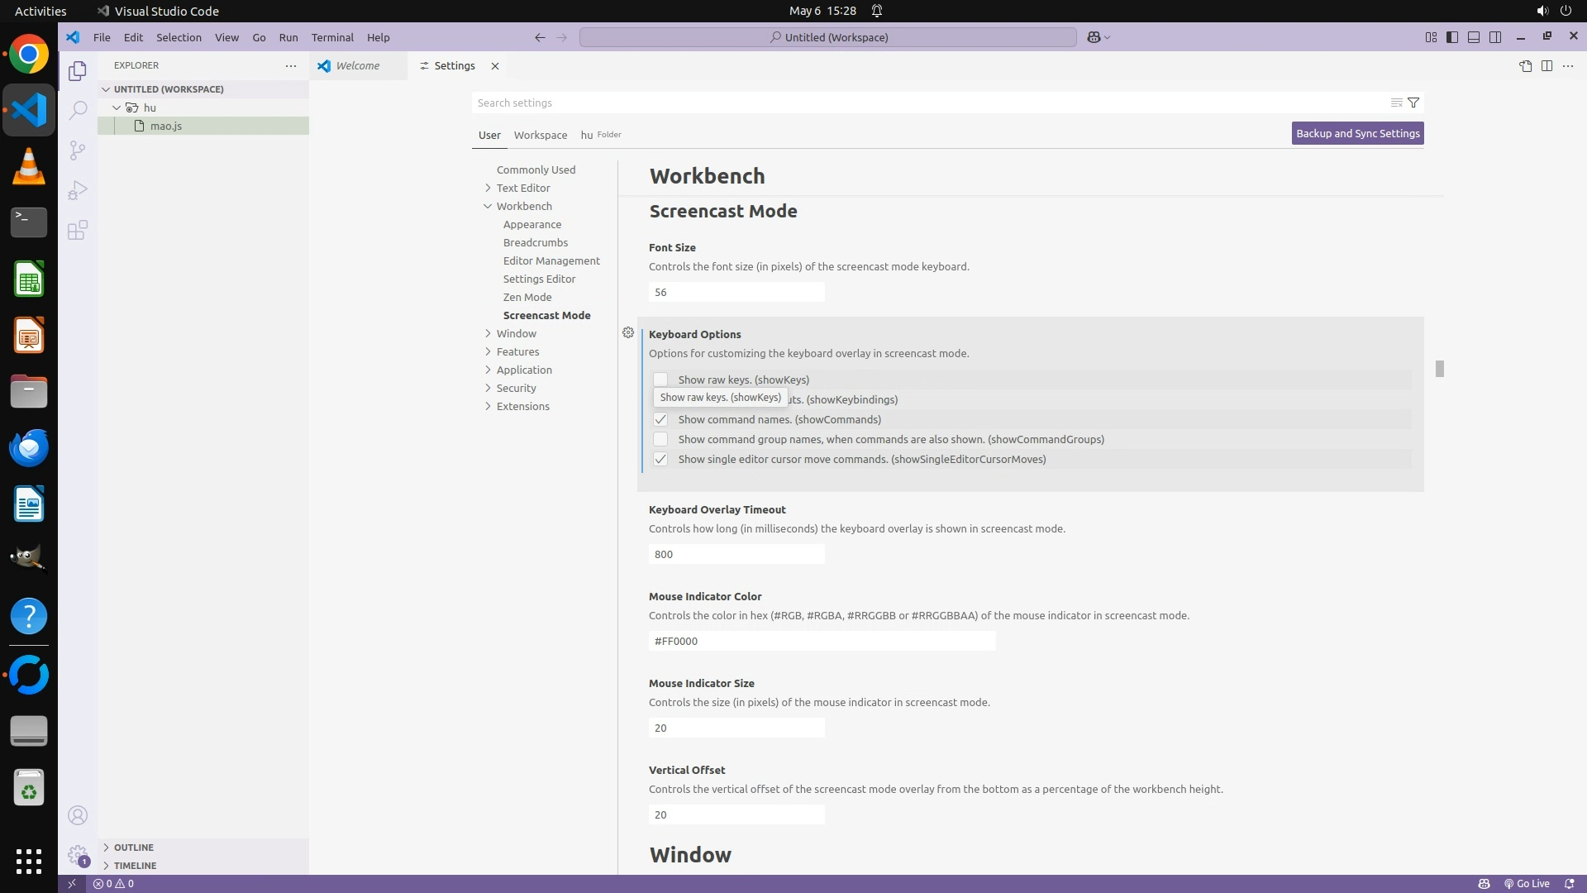Open the Terminal menu
Screen dimensions: 1587x893
point(332,37)
